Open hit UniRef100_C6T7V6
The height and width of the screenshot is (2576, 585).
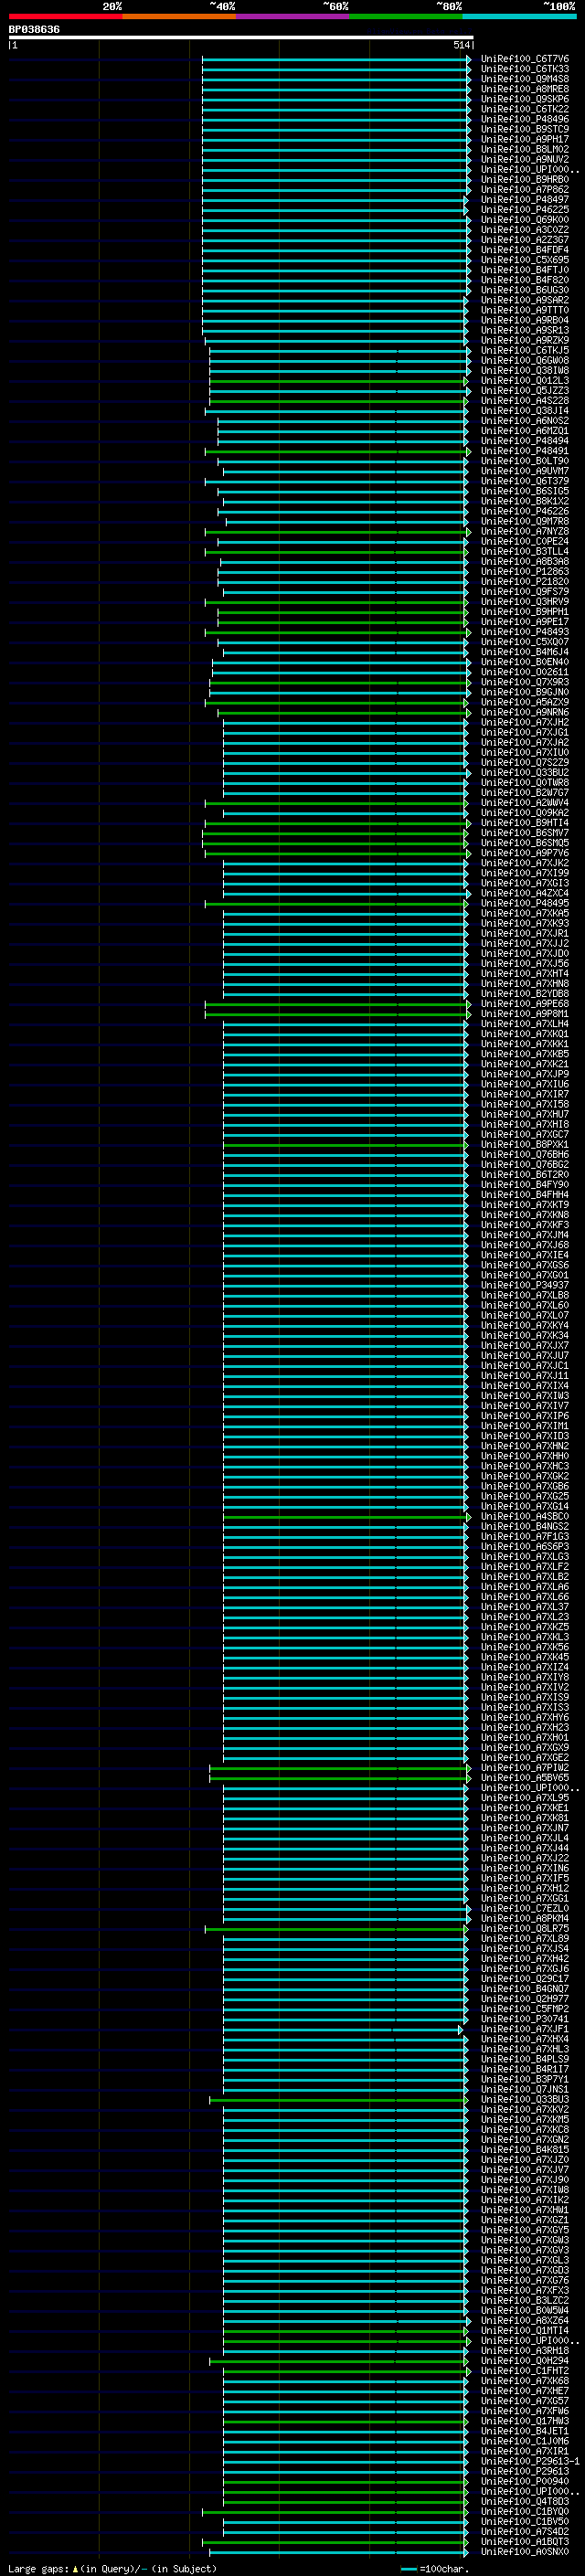525,60
